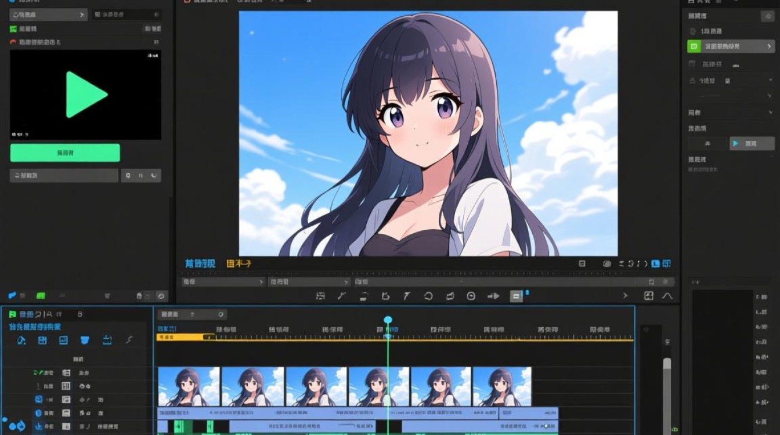The width and height of the screenshot is (780, 435).
Task: Click the blue image-frame icon in the timeline tools
Action: [x=64, y=340]
